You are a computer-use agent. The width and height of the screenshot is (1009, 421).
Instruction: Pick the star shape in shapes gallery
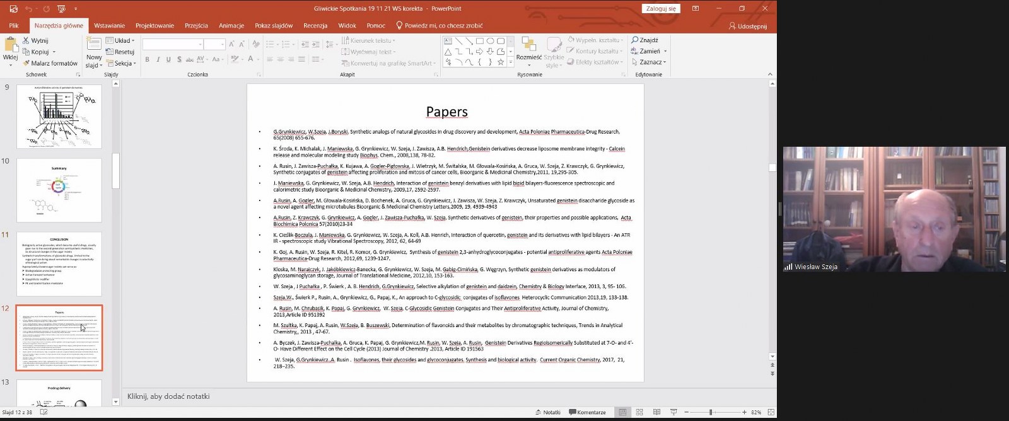[501, 62]
